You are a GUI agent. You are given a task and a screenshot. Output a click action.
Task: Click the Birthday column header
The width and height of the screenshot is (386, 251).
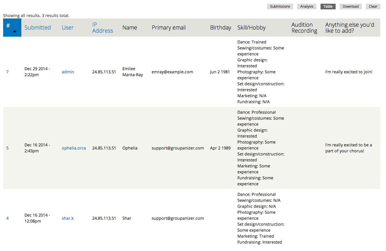pyautogui.click(x=221, y=28)
